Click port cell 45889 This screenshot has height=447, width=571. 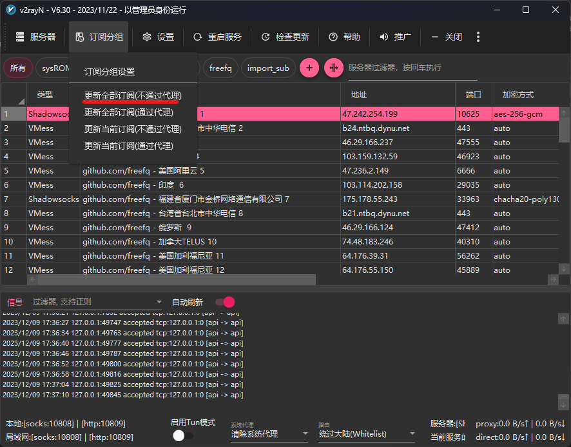[474, 269]
